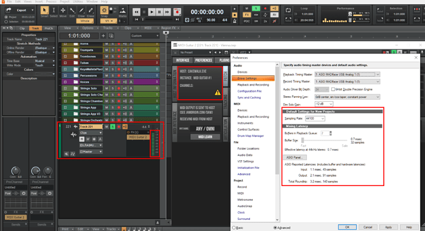Click the ASIO Panel button
Viewport: 425px width, 231px height.
pyautogui.click(x=294, y=158)
